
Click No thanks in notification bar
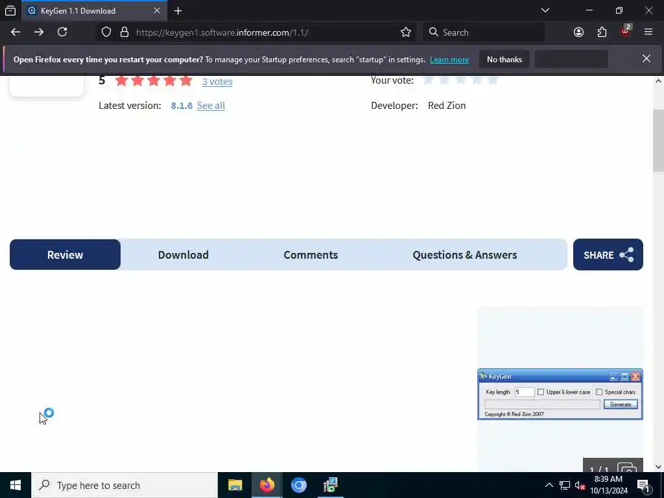[504, 59]
